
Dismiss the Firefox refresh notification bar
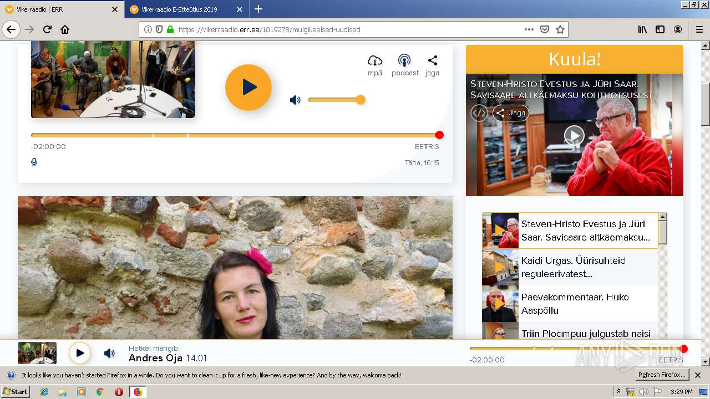click(x=698, y=375)
